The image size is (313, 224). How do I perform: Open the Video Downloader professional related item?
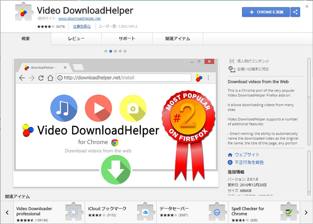click(49, 212)
